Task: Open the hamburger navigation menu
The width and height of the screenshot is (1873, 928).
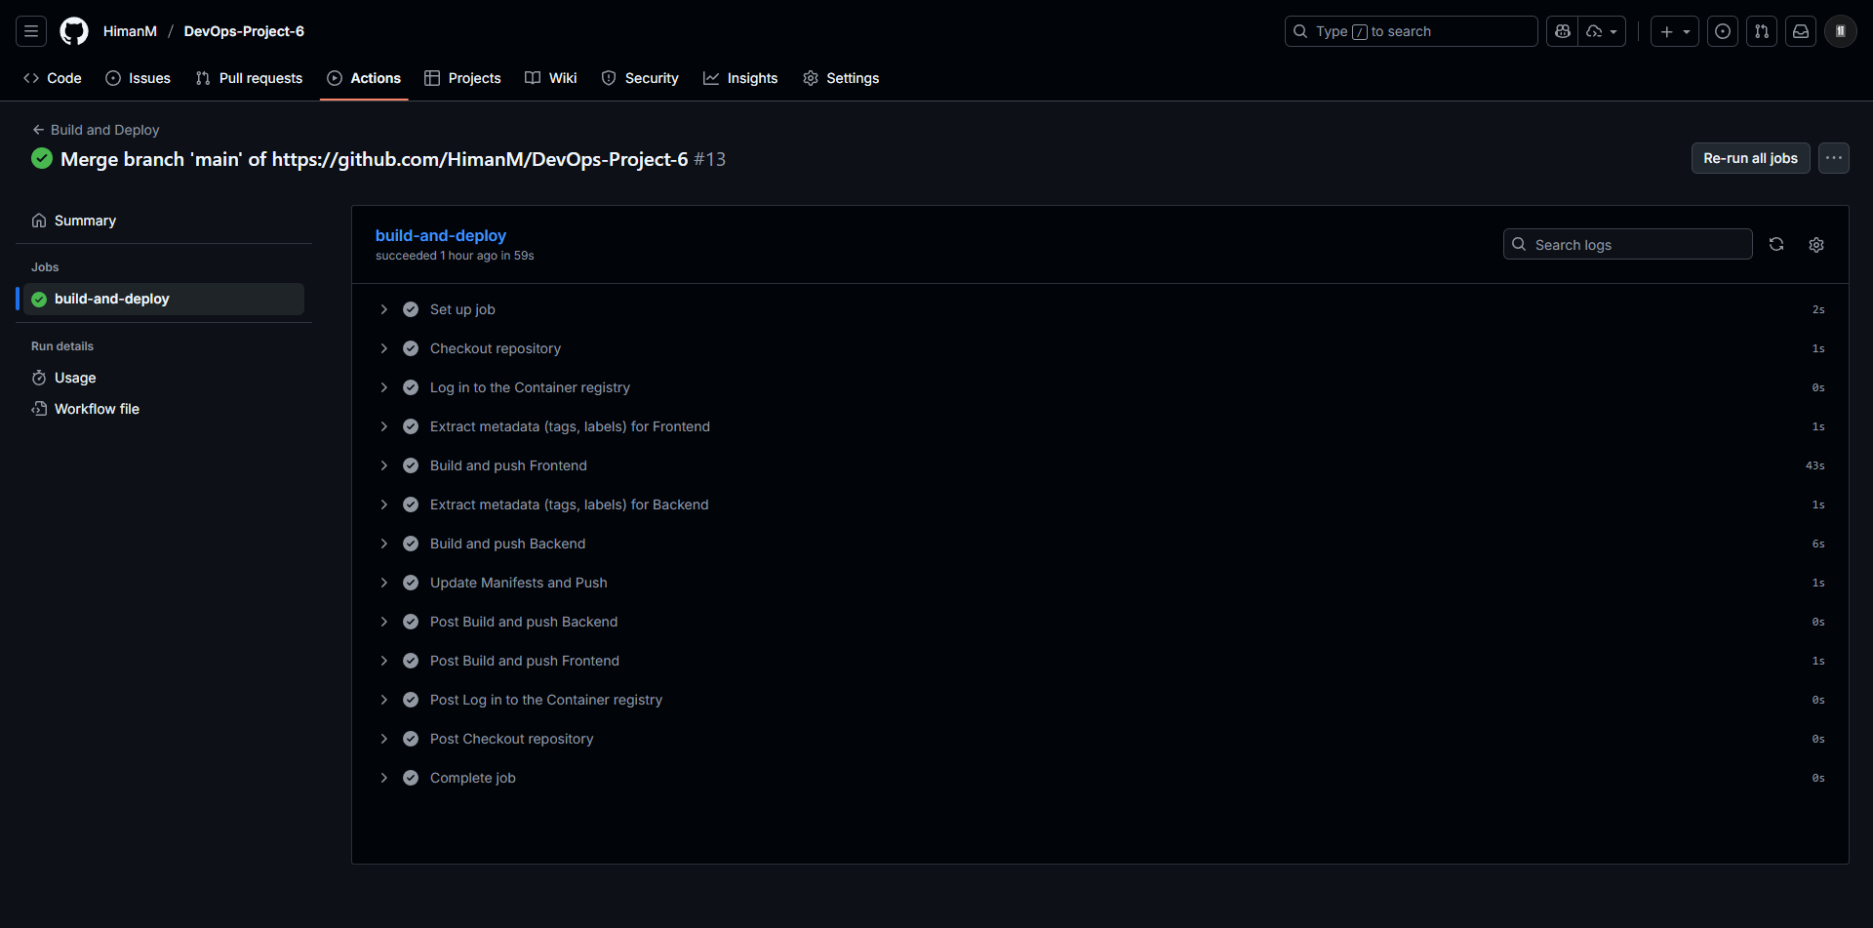Action: pyautogui.click(x=31, y=31)
